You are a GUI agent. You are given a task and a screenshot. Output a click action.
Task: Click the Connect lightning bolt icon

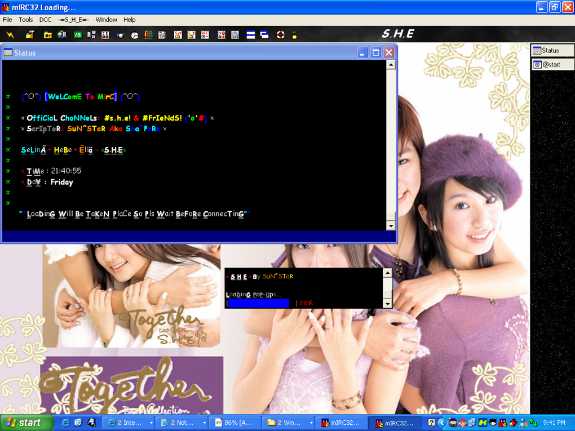coord(10,35)
